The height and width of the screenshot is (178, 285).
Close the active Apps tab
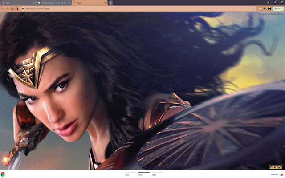point(105,3)
